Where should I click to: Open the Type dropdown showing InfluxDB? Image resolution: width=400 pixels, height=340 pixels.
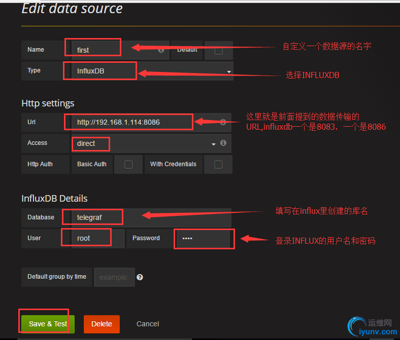click(x=152, y=71)
